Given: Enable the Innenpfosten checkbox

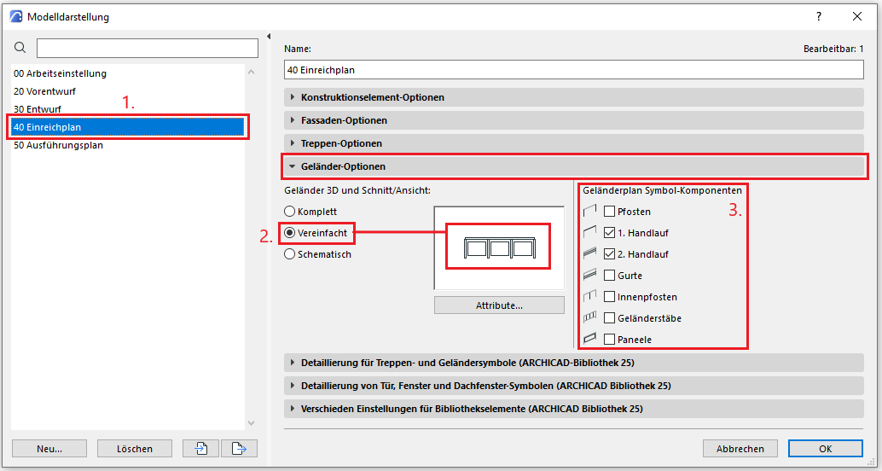Looking at the screenshot, I should [x=609, y=297].
